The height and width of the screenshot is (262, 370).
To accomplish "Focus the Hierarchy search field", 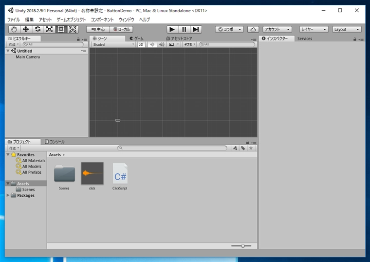I will click(53, 44).
